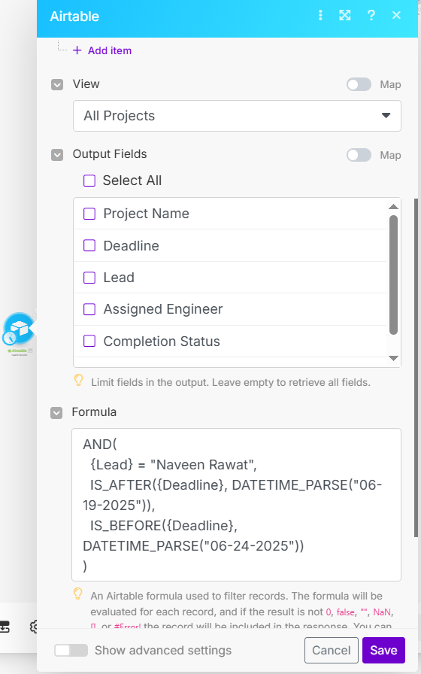Expand the Airtable panel to full size

[345, 16]
